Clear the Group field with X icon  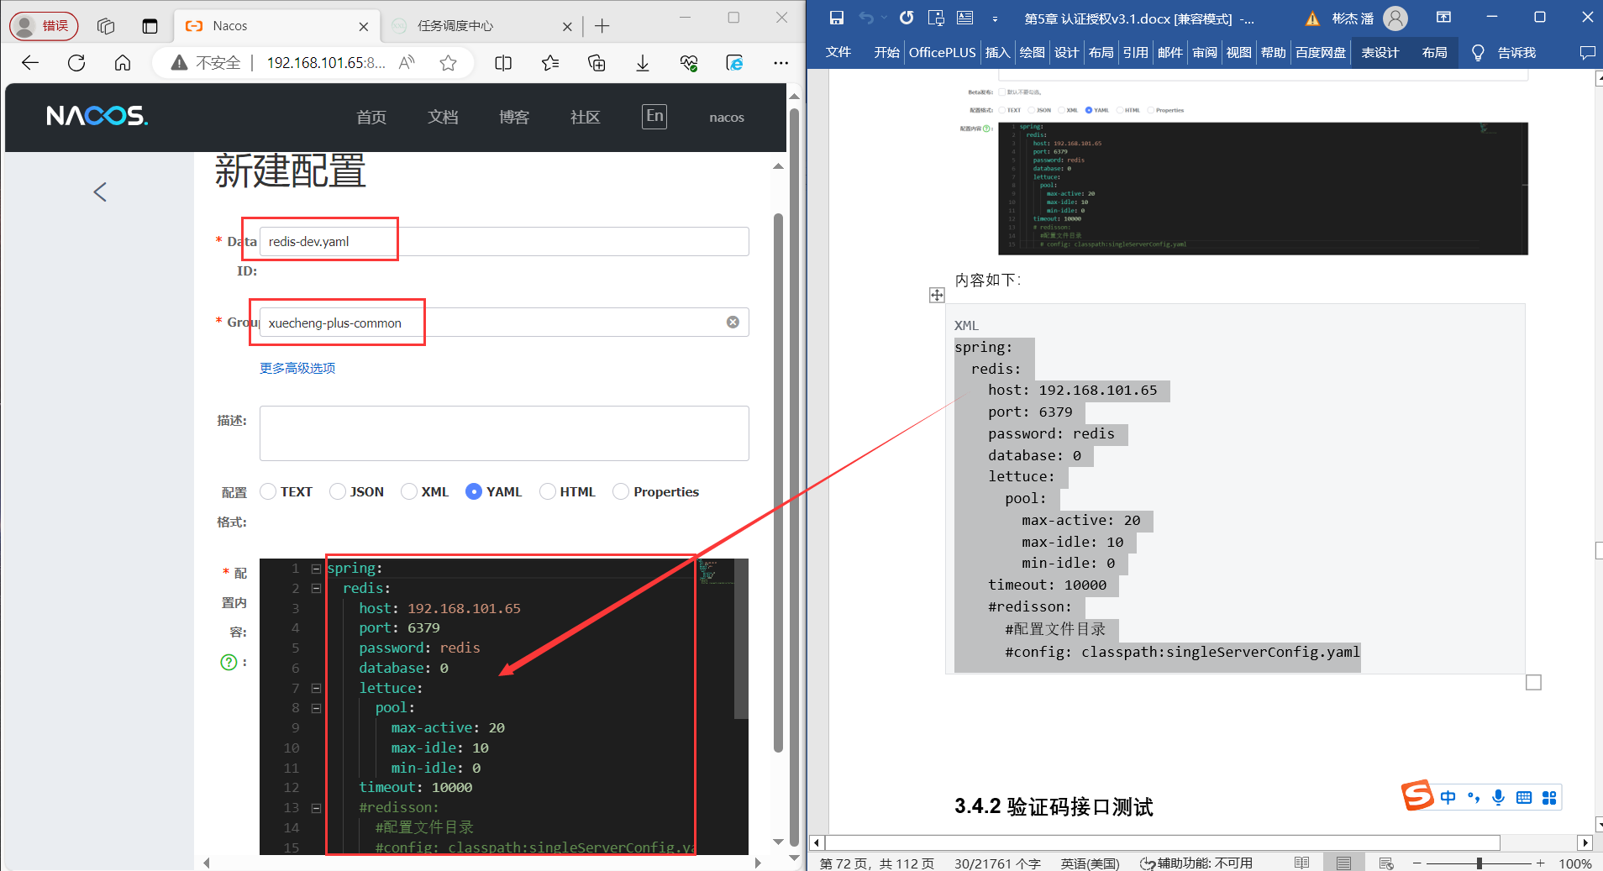click(x=733, y=323)
